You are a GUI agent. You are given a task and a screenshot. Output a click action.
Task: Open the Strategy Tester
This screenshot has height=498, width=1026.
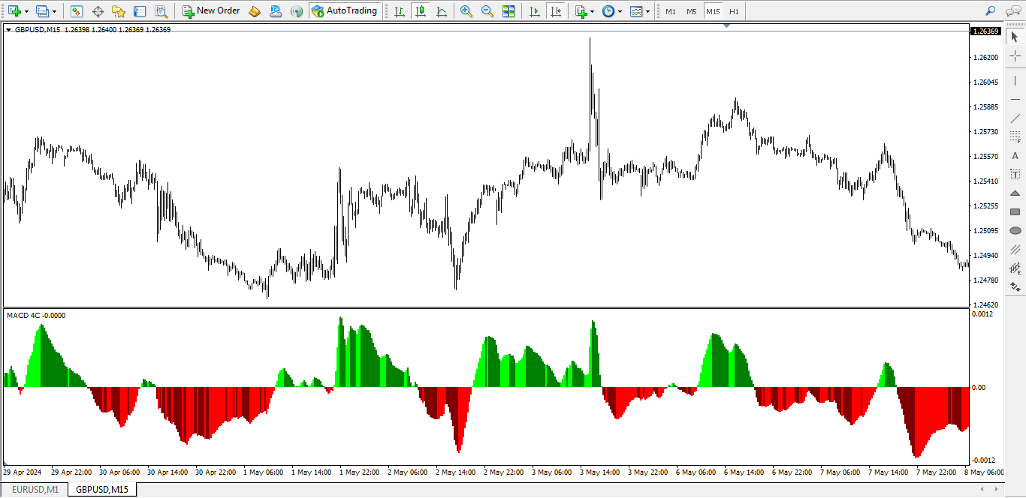[x=159, y=10]
